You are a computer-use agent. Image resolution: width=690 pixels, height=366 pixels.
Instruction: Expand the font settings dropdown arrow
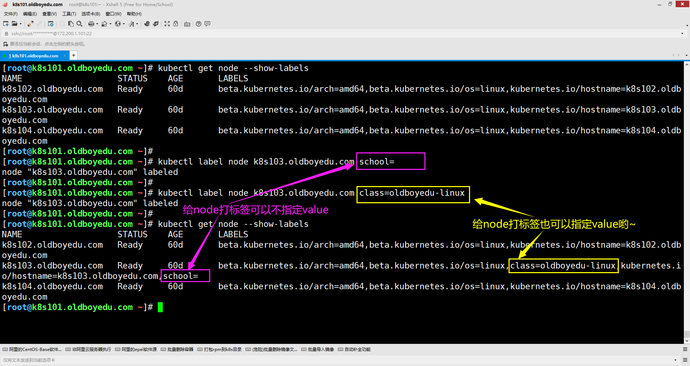(x=137, y=24)
